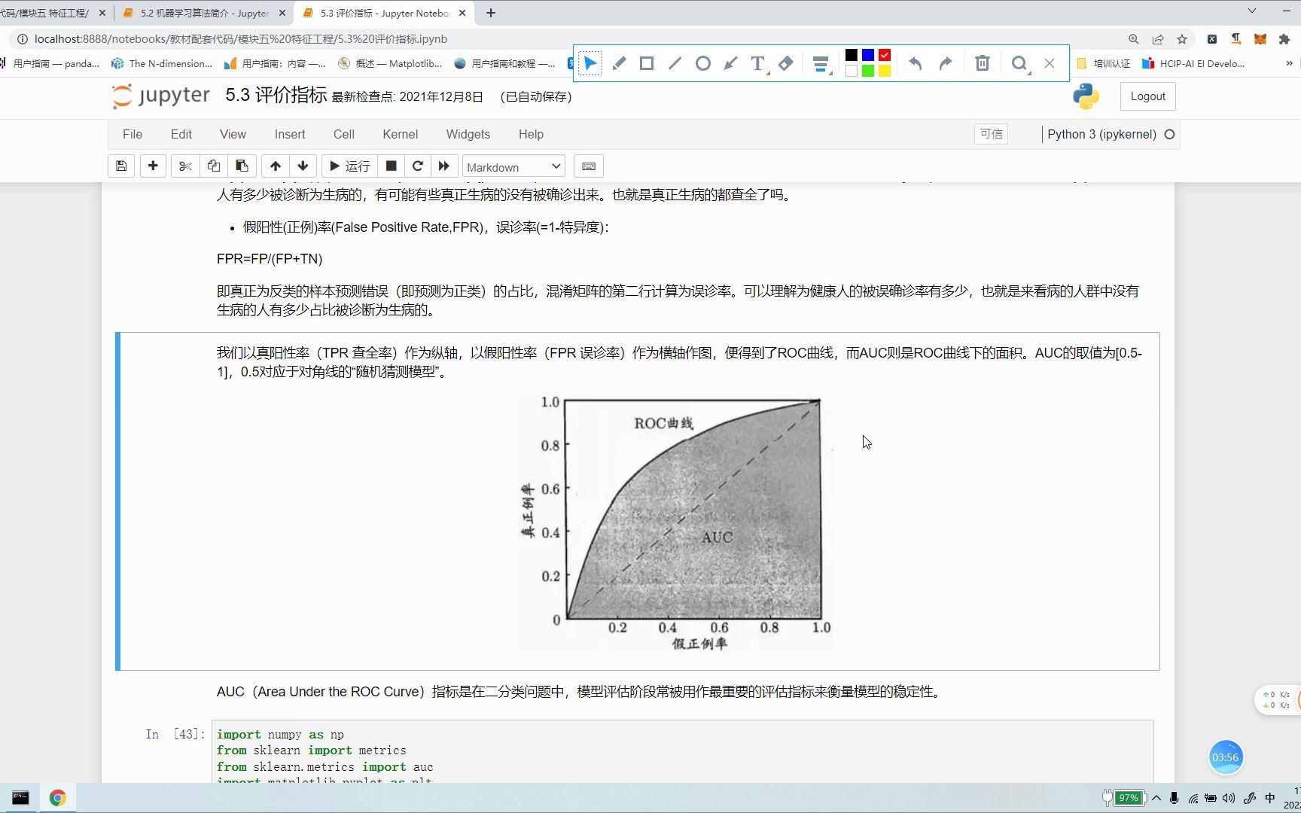Viewport: 1301px width, 813px height.
Task: Choose the text annotation tool
Action: [757, 63]
